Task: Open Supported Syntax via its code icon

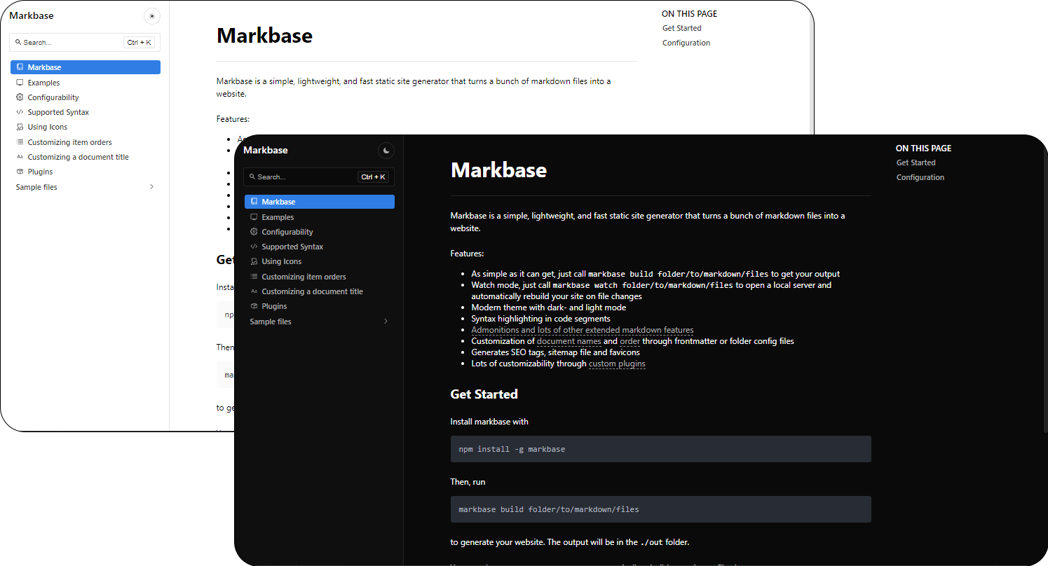Action: pyautogui.click(x=254, y=246)
